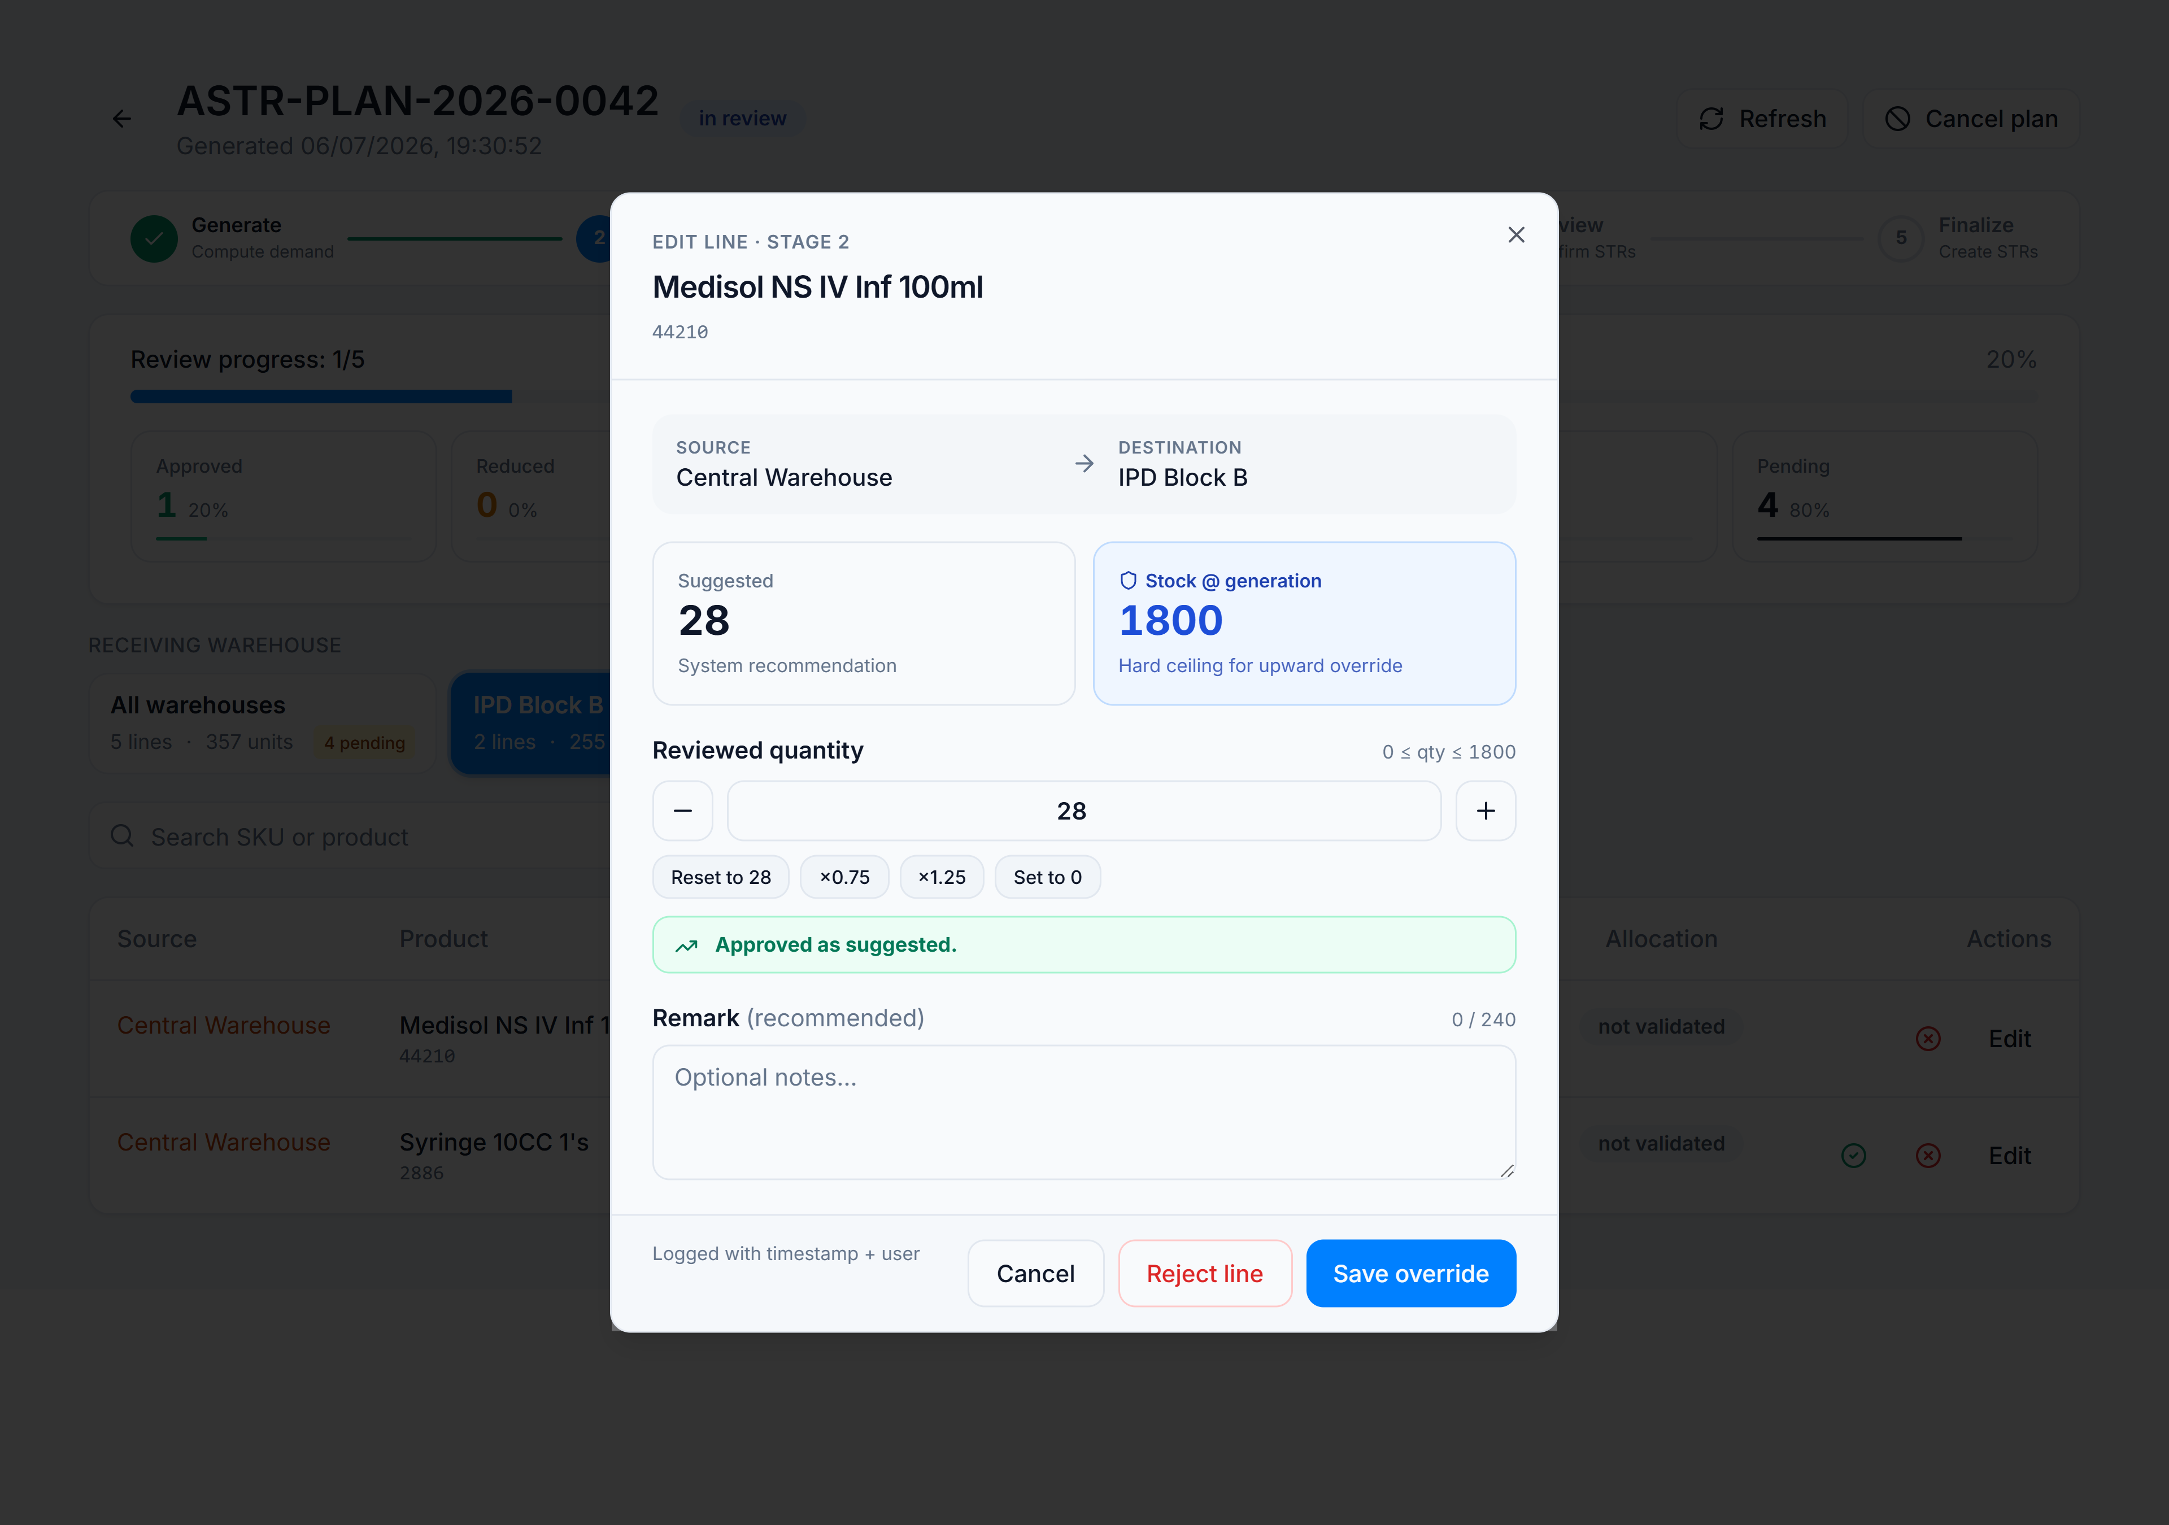This screenshot has height=1525, width=2169.
Task: Click the Product column header
Action: tap(444, 938)
